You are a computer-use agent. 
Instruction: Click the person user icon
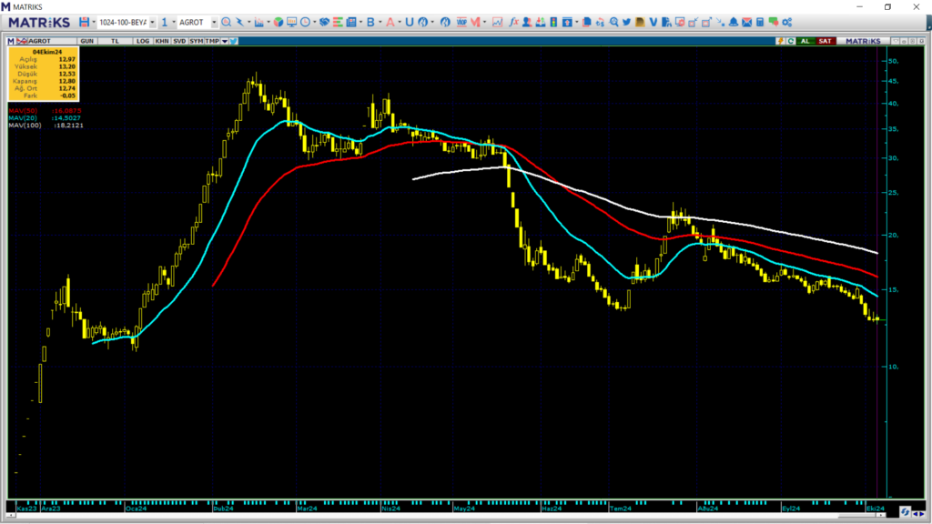pyautogui.click(x=527, y=22)
